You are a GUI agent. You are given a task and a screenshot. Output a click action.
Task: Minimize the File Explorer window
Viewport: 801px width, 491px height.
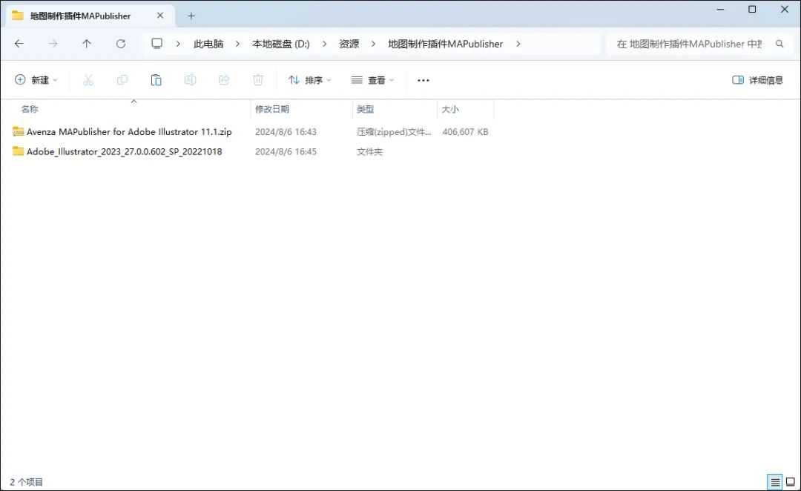(x=720, y=9)
